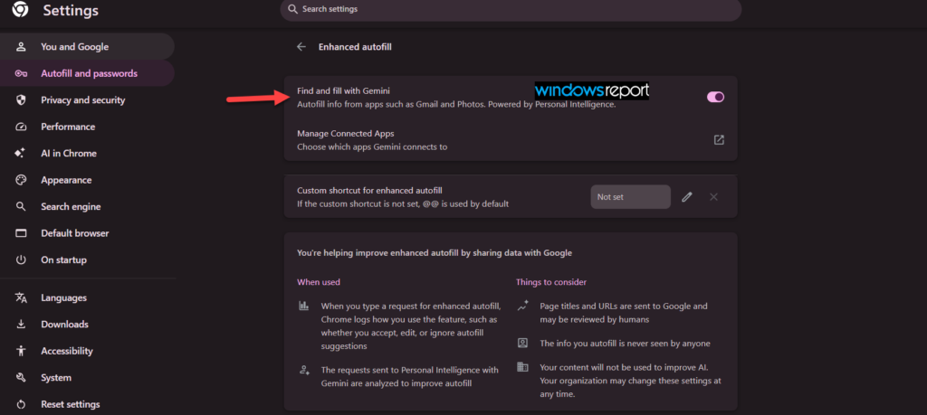Click the Find and fill with Gemini label

point(343,91)
